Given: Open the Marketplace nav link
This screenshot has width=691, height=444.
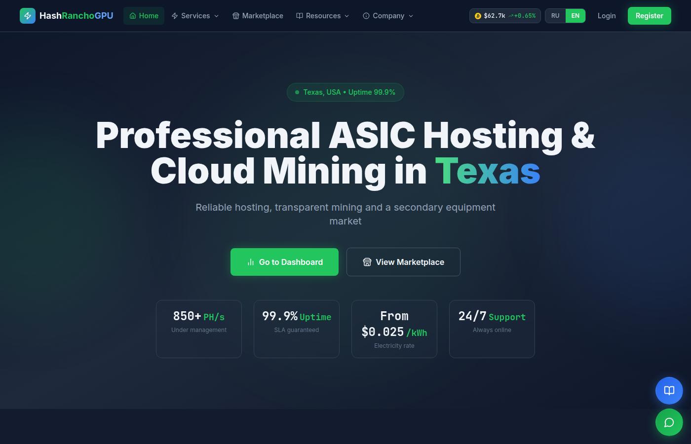Looking at the screenshot, I should (258, 16).
